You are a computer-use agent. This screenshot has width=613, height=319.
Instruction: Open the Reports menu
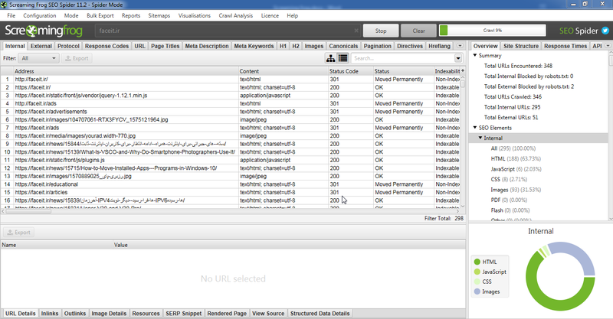pyautogui.click(x=131, y=15)
